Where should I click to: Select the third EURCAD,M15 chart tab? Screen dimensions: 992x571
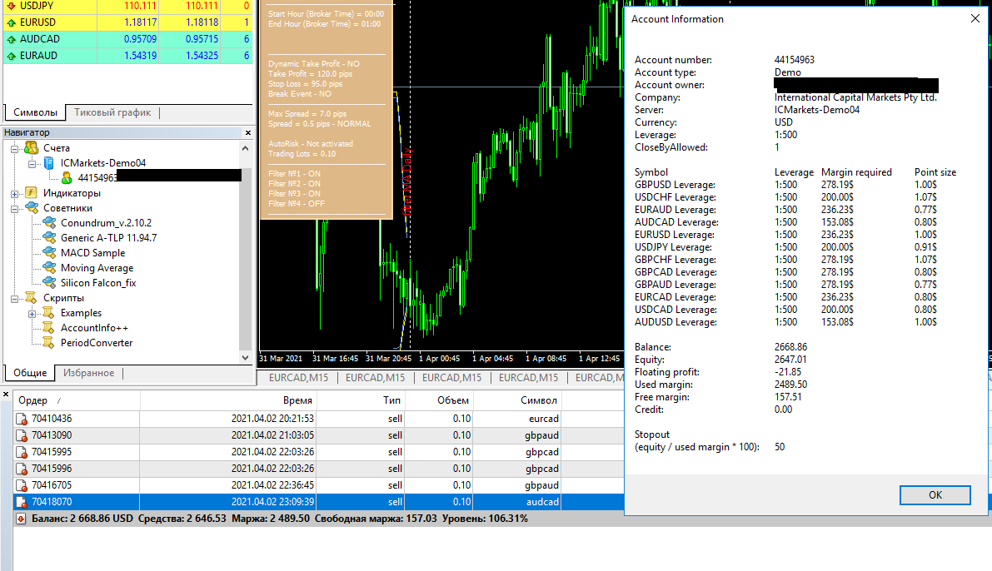[x=451, y=378]
